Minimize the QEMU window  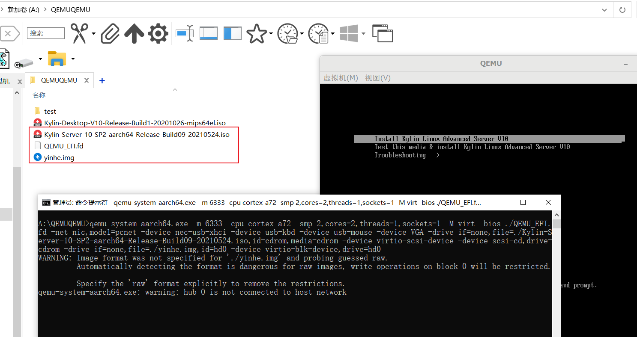[626, 64]
